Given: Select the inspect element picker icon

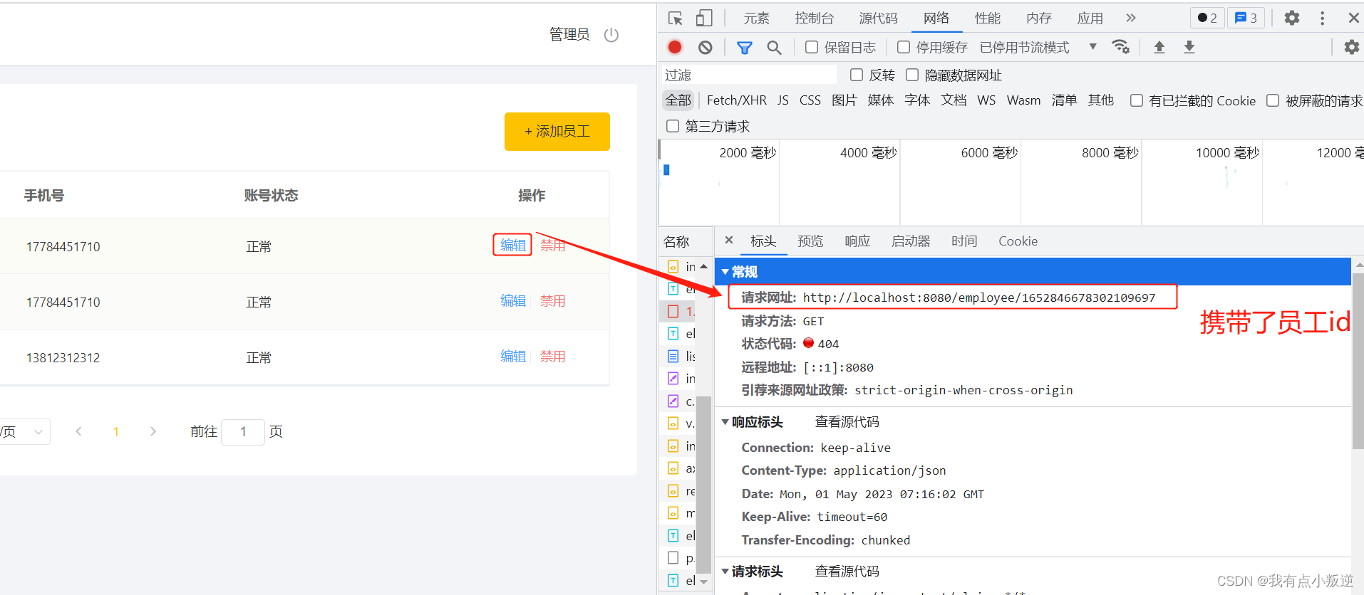Looking at the screenshot, I should pos(676,19).
